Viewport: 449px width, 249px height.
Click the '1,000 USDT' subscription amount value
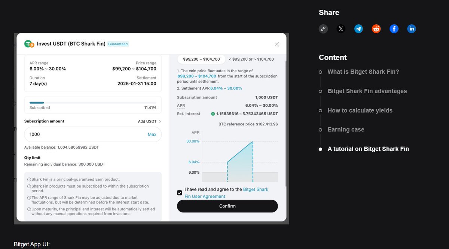(266, 97)
